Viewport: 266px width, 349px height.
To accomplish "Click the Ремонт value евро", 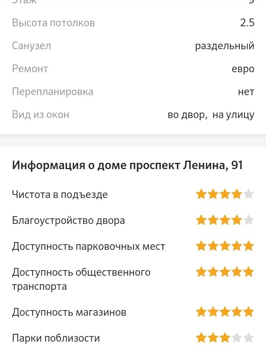I will pyautogui.click(x=243, y=69).
